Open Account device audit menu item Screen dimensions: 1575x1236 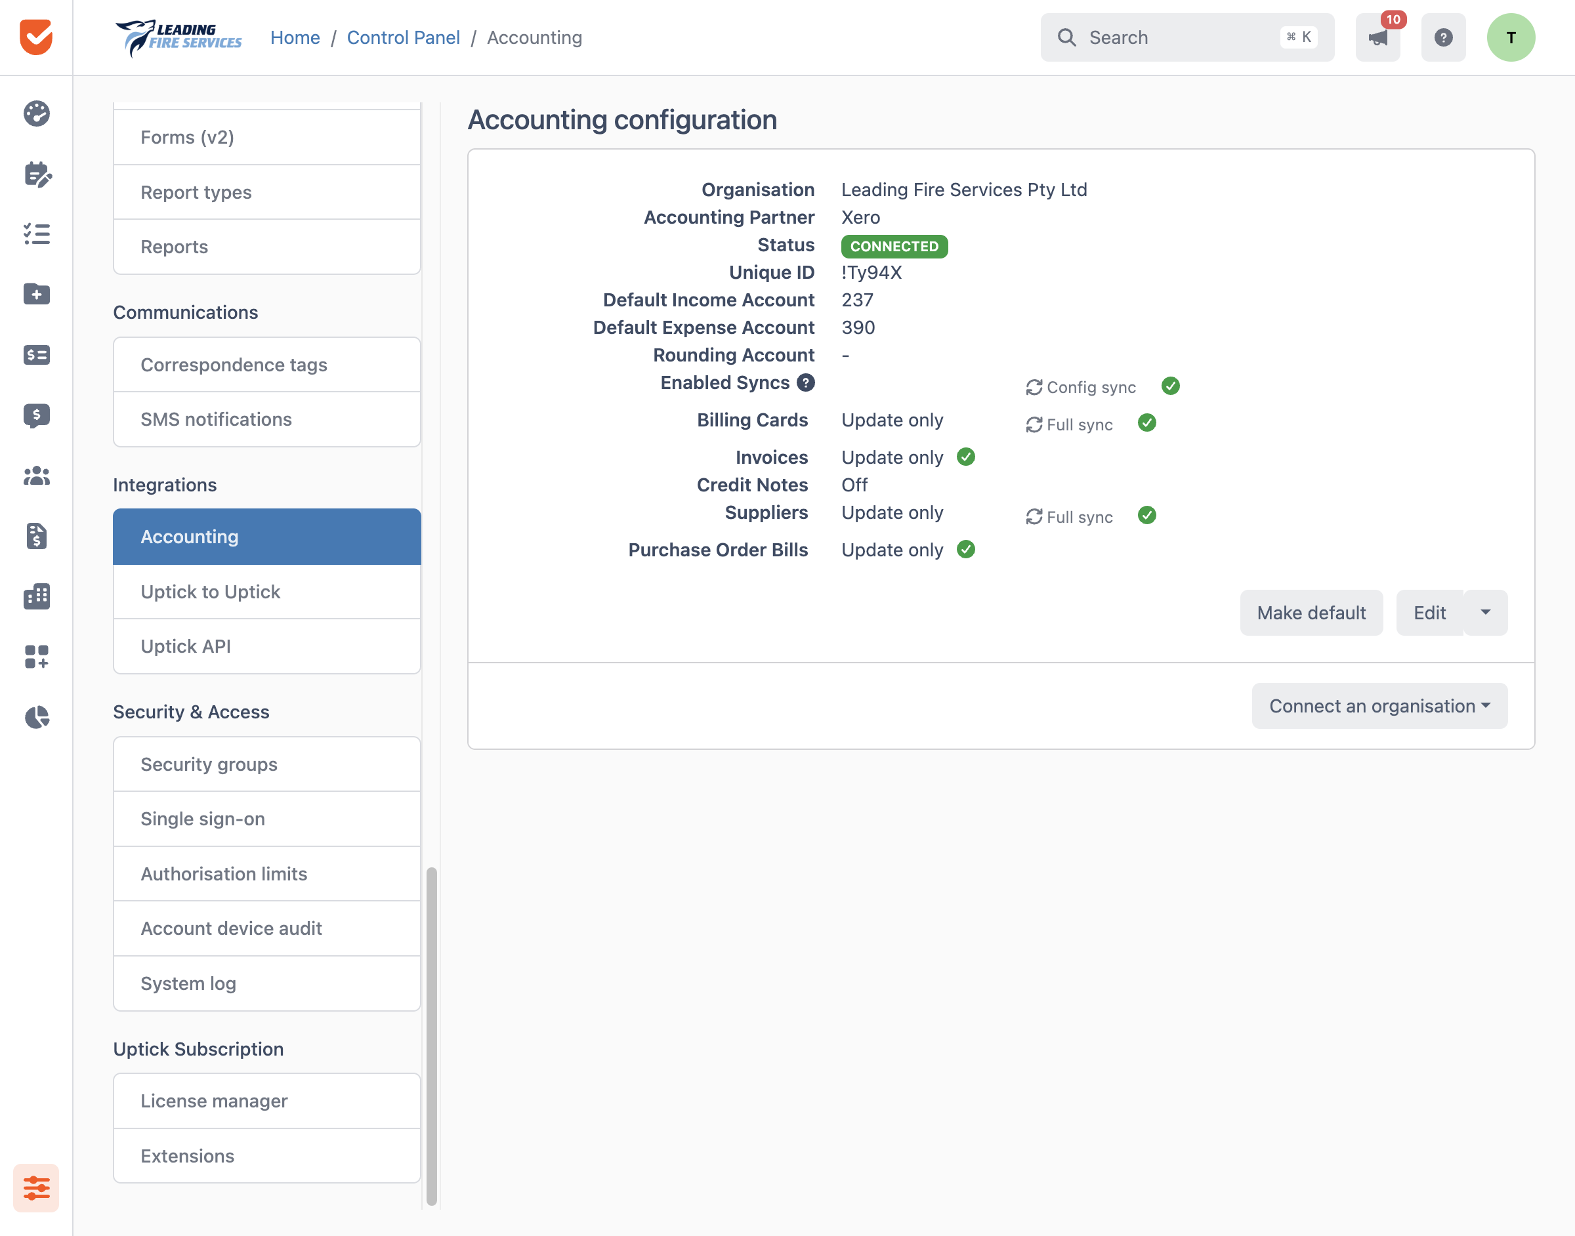pyautogui.click(x=267, y=928)
